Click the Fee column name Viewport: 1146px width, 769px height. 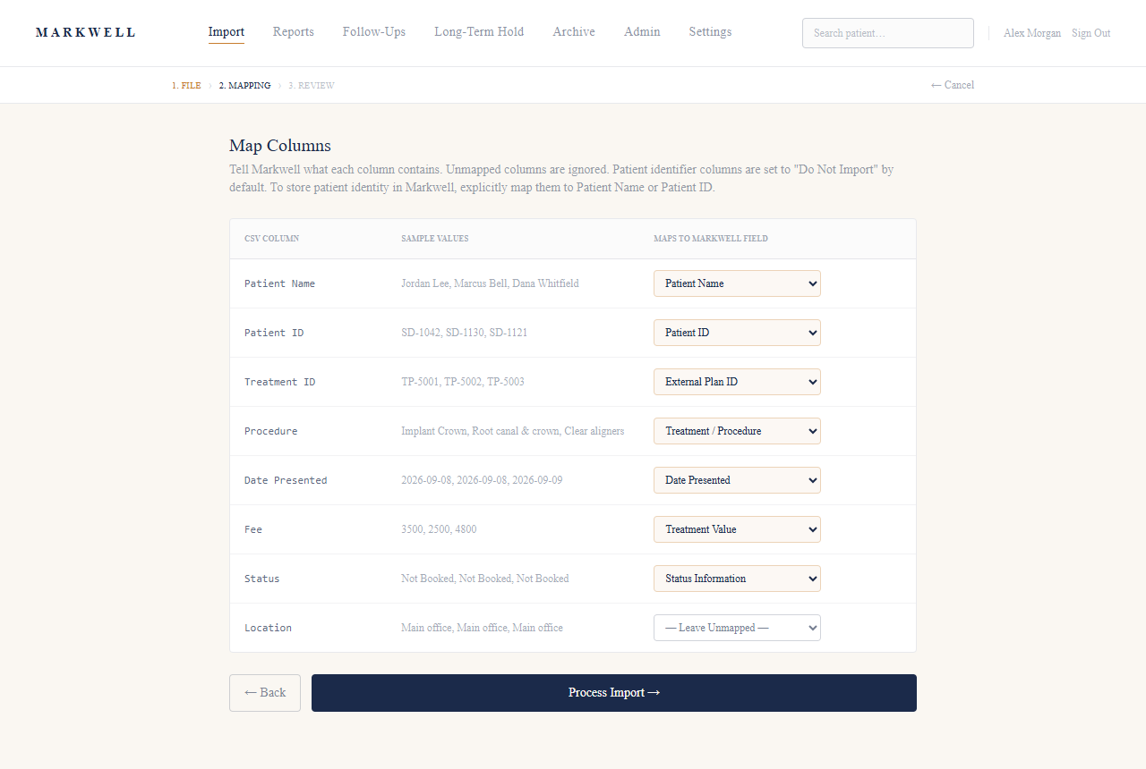253,529
